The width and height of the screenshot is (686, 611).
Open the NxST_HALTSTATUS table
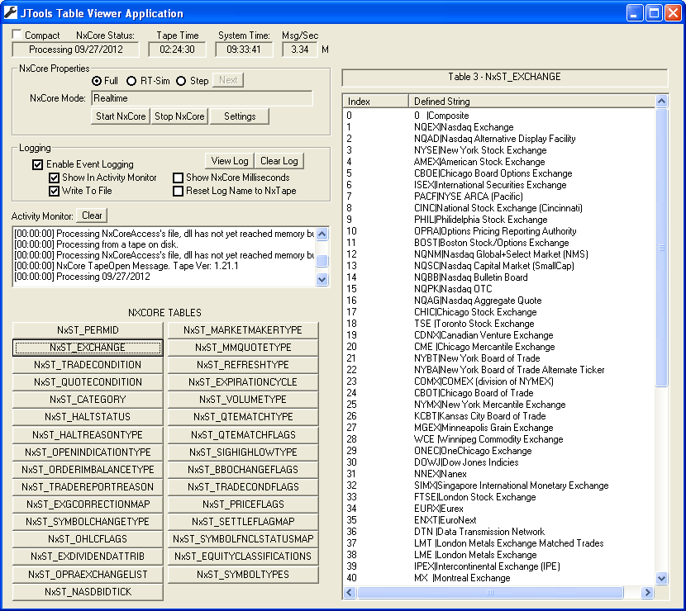point(88,417)
